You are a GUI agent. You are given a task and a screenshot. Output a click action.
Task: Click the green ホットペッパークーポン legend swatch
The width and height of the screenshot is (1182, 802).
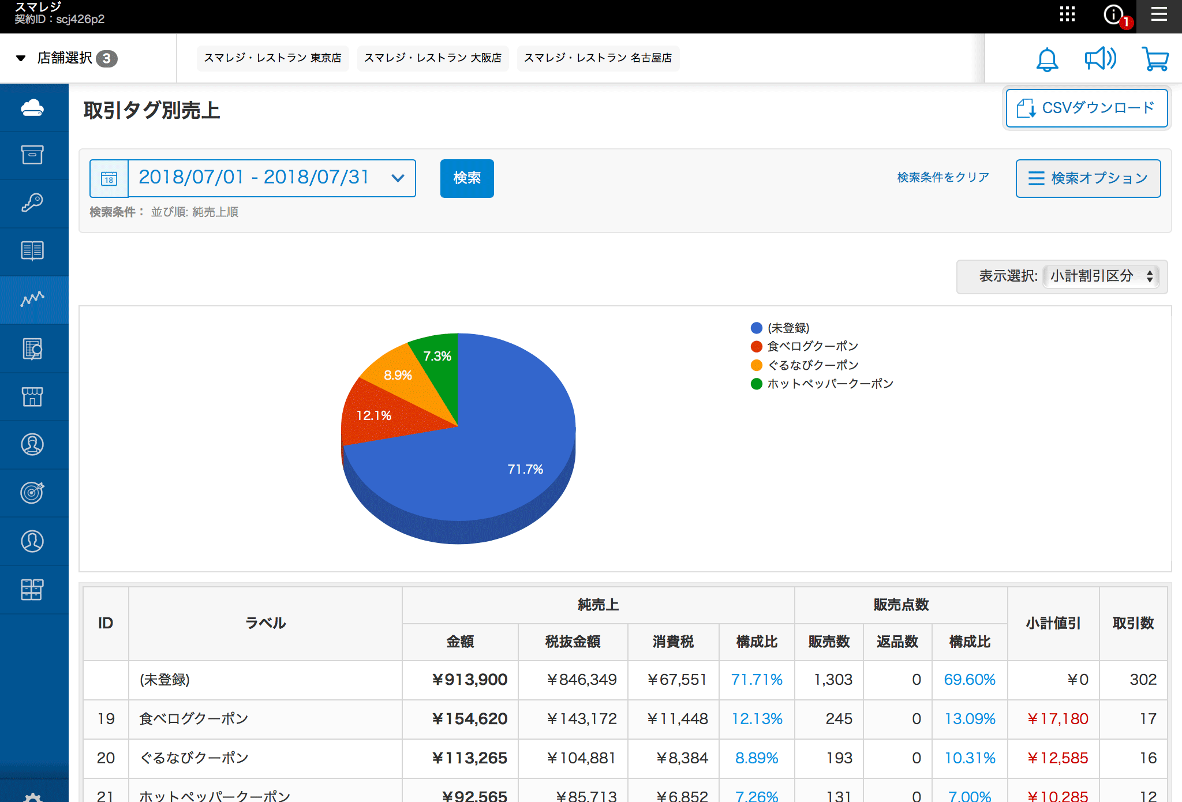(757, 384)
